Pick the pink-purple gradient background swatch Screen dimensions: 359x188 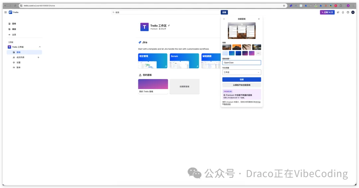252,53
